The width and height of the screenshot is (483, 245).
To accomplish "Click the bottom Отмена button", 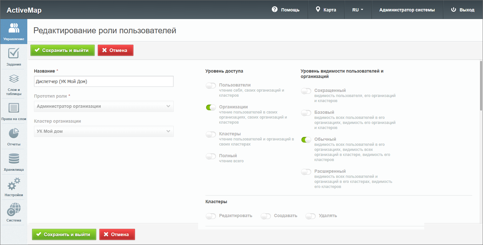I will pyautogui.click(x=117, y=235).
